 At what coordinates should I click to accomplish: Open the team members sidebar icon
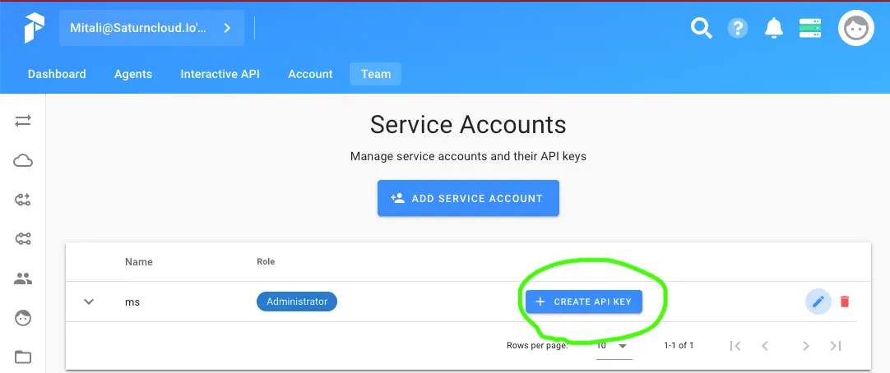[x=23, y=279]
